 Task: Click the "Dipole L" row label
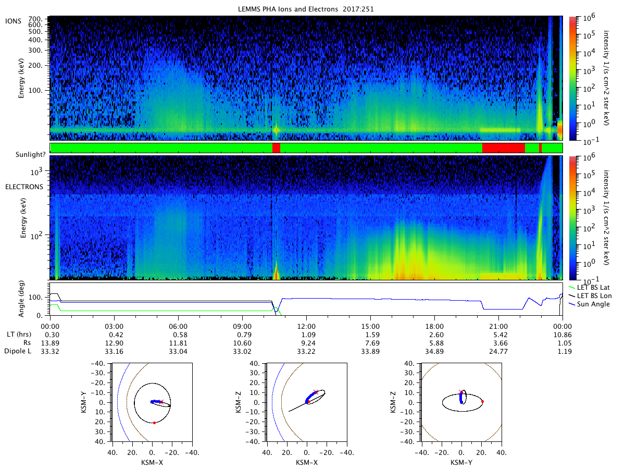[18, 352]
